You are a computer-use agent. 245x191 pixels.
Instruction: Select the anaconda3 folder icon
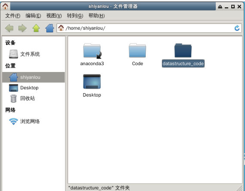[92, 51]
